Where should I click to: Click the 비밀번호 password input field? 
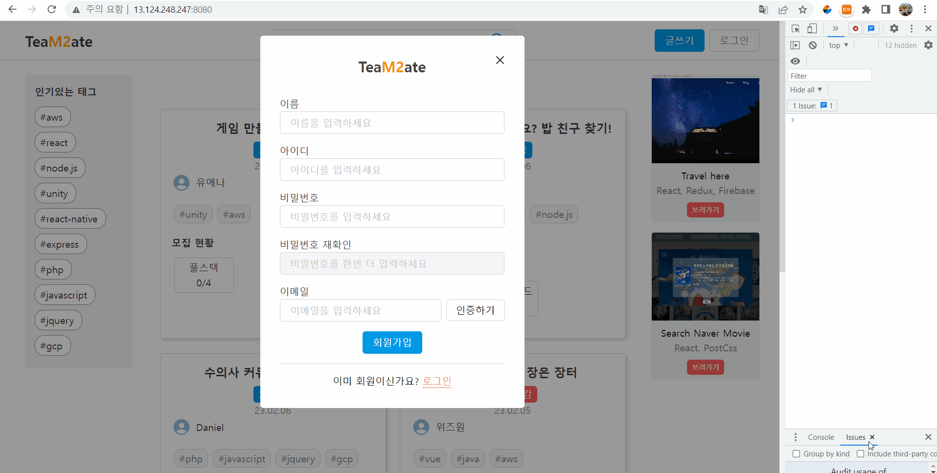point(392,216)
